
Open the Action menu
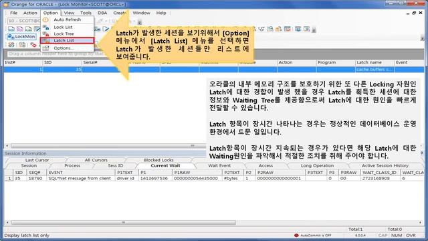tap(30, 13)
